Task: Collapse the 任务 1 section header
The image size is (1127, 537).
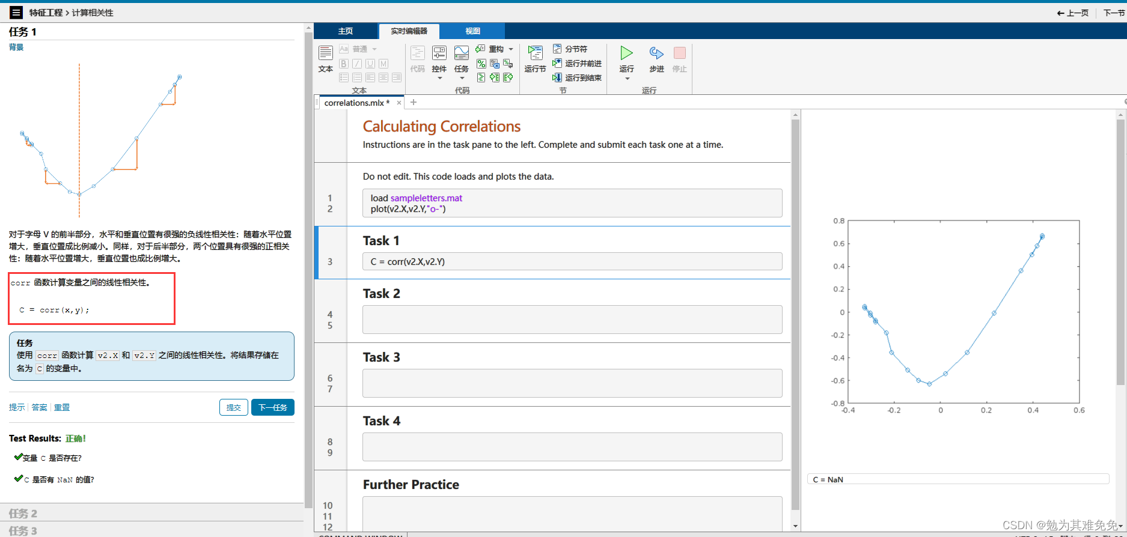Action: 23,32
